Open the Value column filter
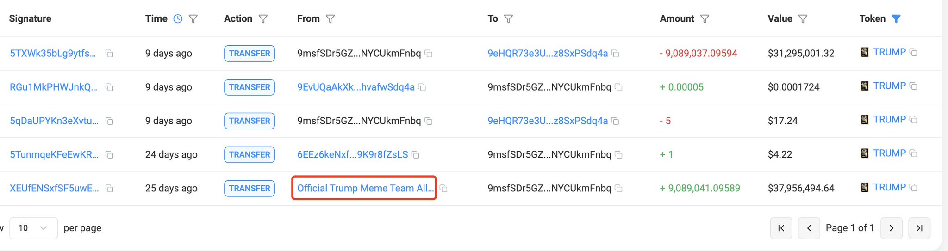 tap(803, 19)
